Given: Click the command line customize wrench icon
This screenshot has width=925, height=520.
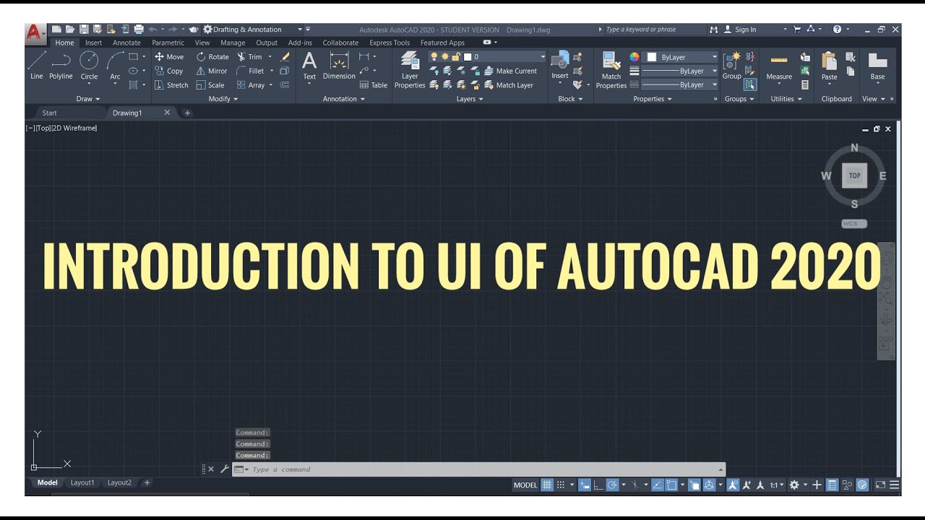Looking at the screenshot, I should tap(225, 469).
